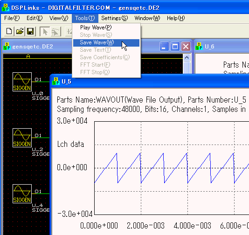Image resolution: width=249 pixels, height=235 pixels.
Task: Click the O1 output label of U_4
Action: 38,191
